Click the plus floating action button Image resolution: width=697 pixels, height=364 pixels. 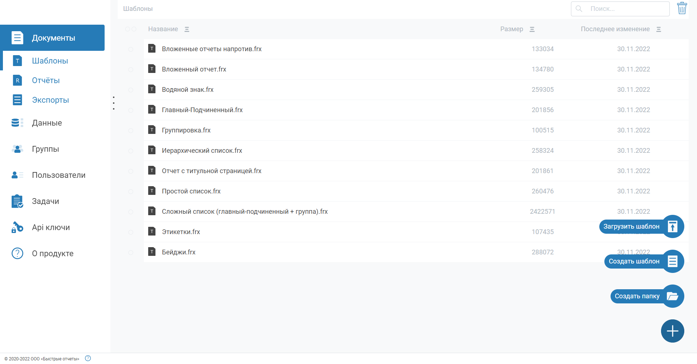pyautogui.click(x=672, y=331)
